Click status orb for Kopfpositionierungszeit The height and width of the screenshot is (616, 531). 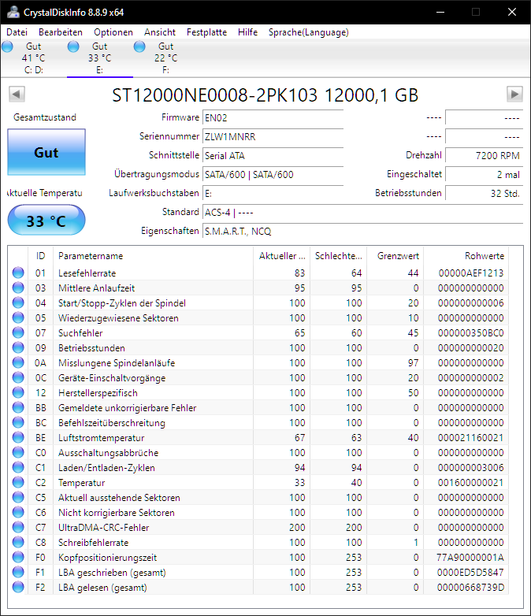[18, 557]
